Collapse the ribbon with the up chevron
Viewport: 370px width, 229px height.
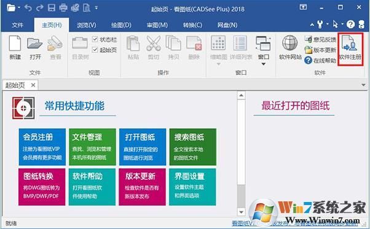point(312,25)
